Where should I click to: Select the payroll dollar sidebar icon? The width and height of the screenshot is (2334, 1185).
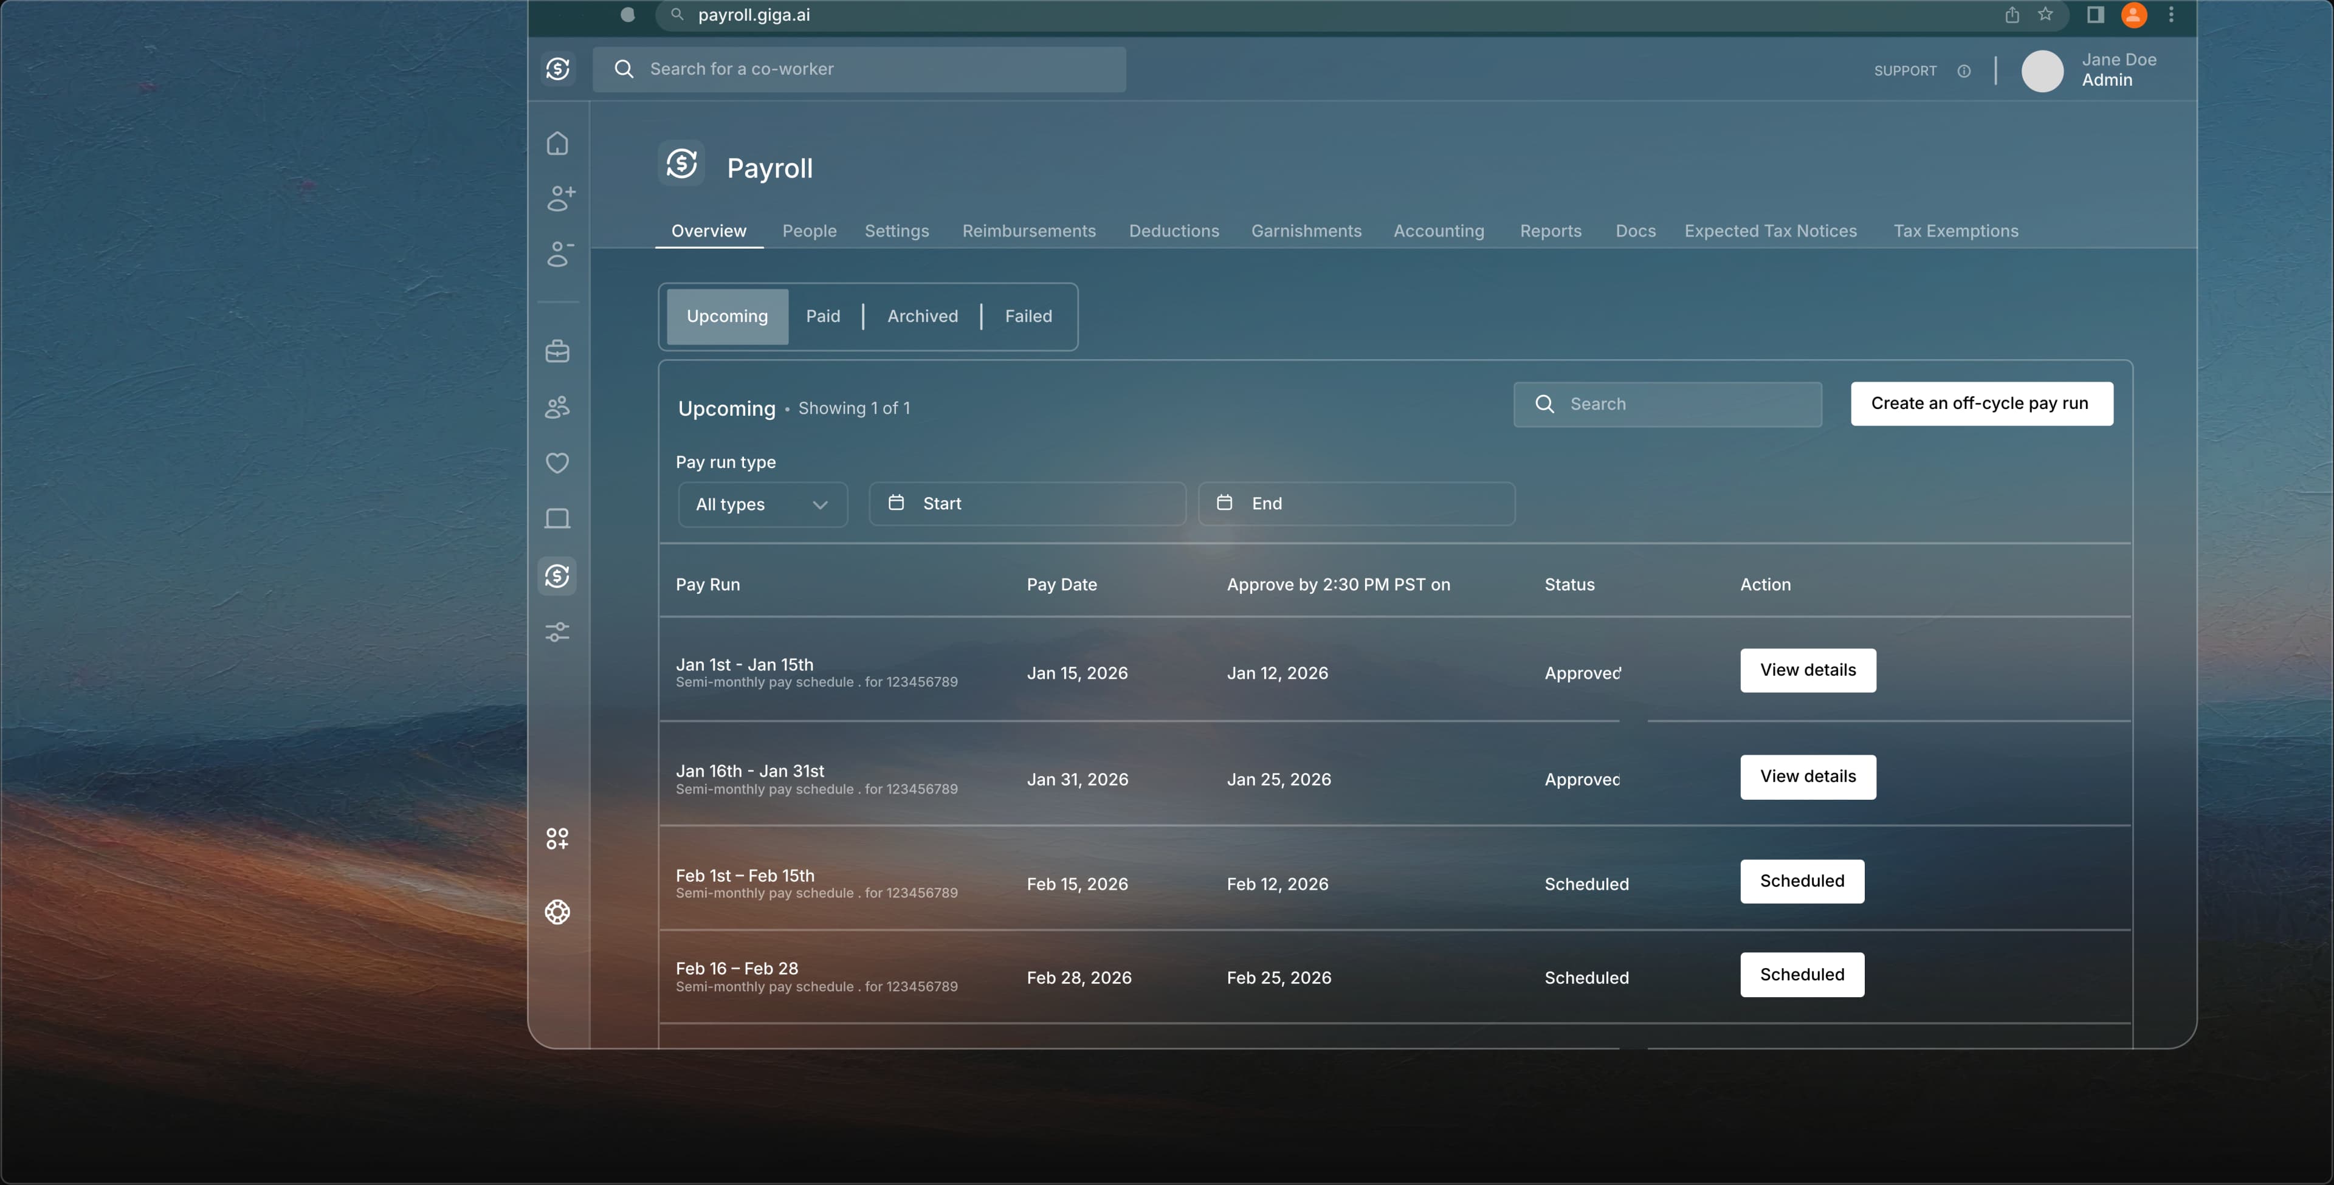pos(557,575)
